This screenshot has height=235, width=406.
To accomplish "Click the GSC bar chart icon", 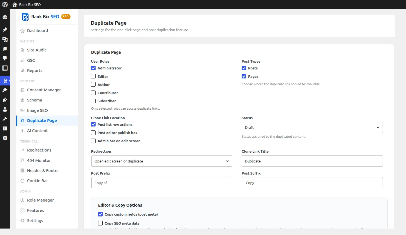I will point(22,60).
